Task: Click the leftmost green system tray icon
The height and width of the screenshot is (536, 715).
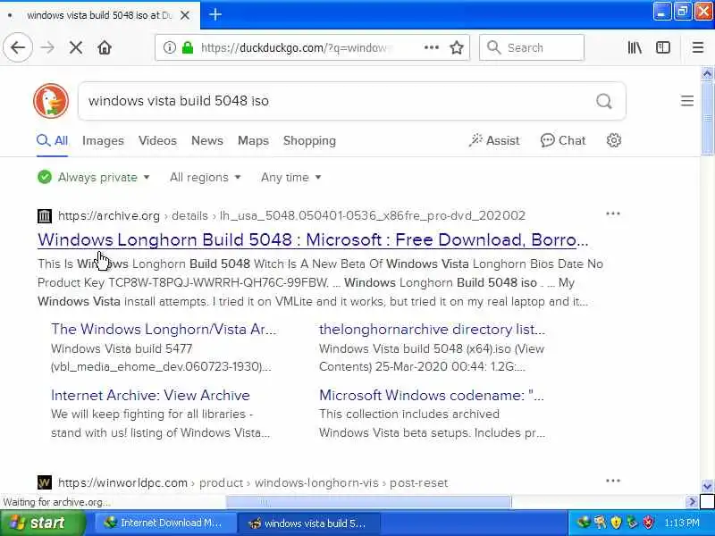Action: tap(584, 523)
